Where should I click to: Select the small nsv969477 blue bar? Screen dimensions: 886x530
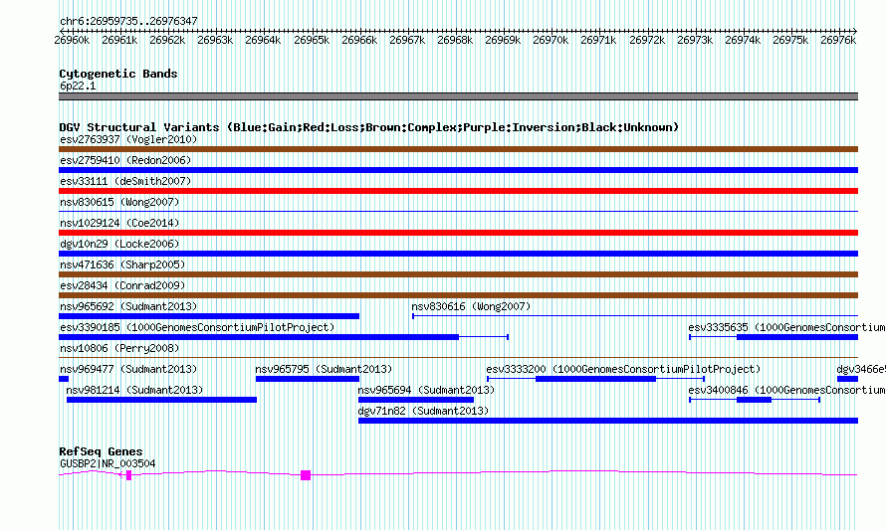[64, 379]
